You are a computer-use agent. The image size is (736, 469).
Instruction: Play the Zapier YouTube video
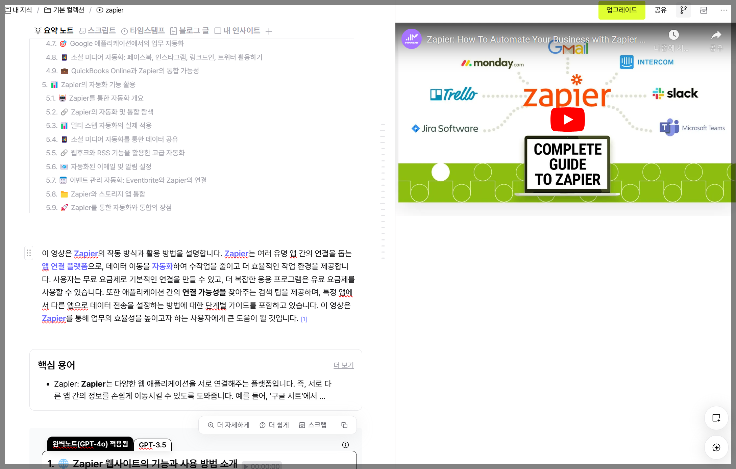point(567,120)
